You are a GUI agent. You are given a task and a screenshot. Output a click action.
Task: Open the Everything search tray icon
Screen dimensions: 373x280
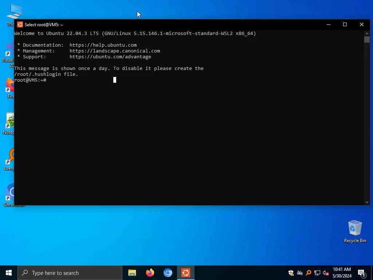(309, 273)
